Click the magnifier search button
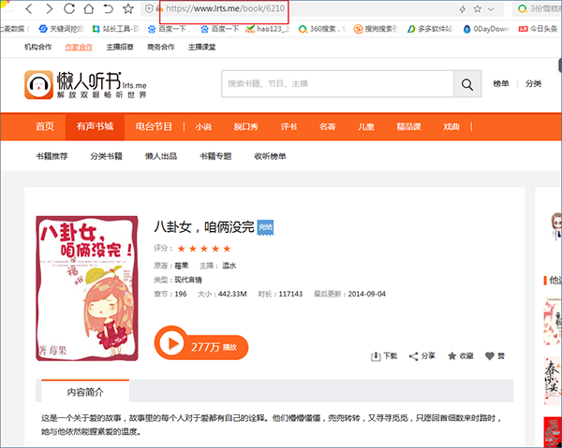This screenshot has width=562, height=448. point(467,84)
